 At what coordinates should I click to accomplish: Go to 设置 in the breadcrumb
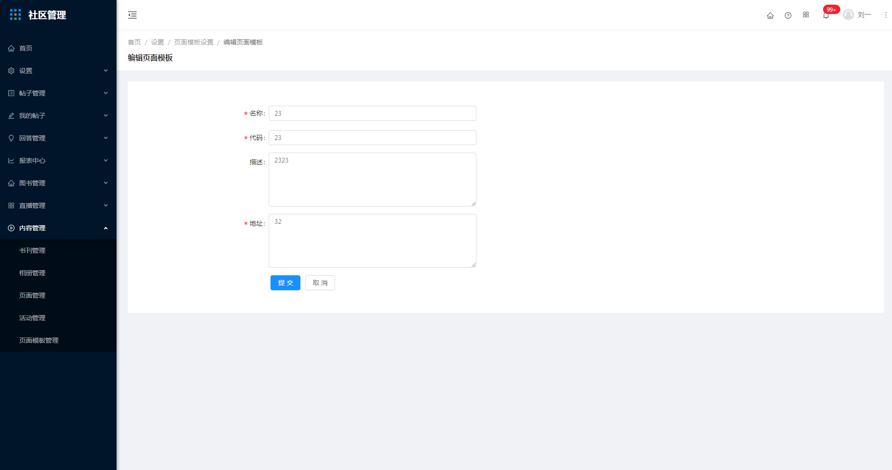pyautogui.click(x=157, y=42)
